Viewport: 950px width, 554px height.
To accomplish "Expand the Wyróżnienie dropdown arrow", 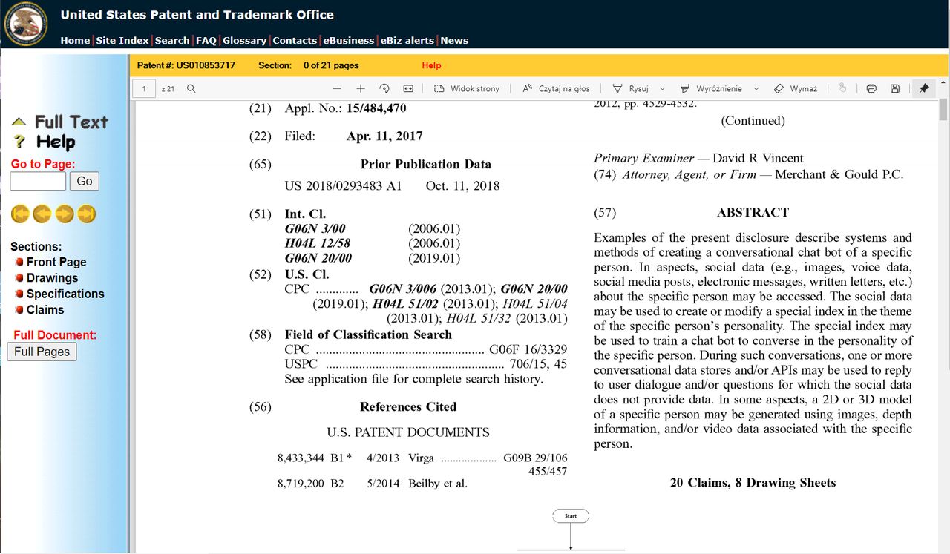I will (756, 88).
